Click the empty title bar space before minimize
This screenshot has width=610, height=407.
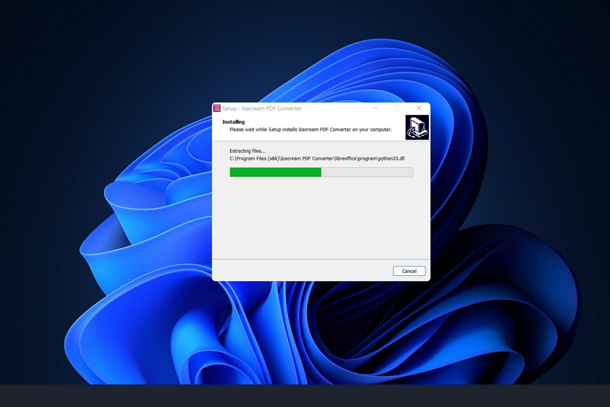tap(337, 108)
